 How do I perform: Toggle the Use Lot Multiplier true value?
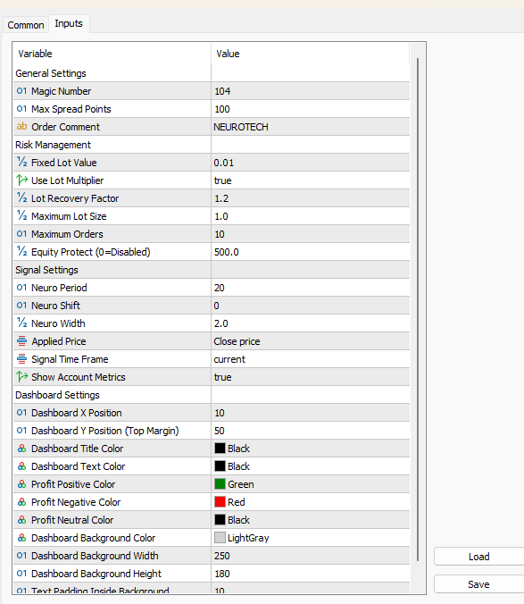coord(311,180)
